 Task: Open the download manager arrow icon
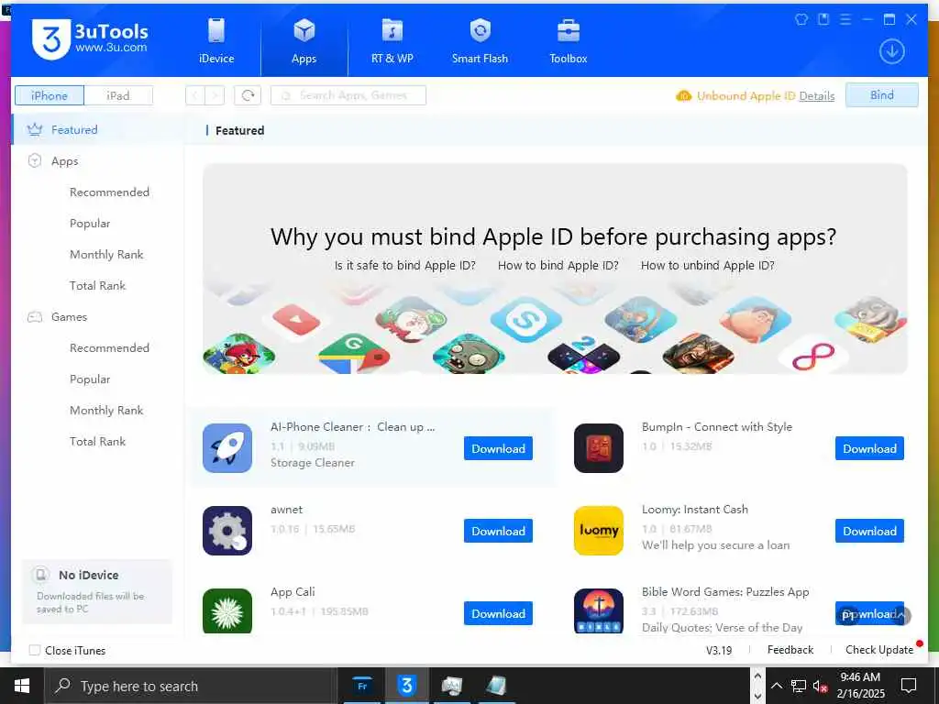(x=891, y=51)
